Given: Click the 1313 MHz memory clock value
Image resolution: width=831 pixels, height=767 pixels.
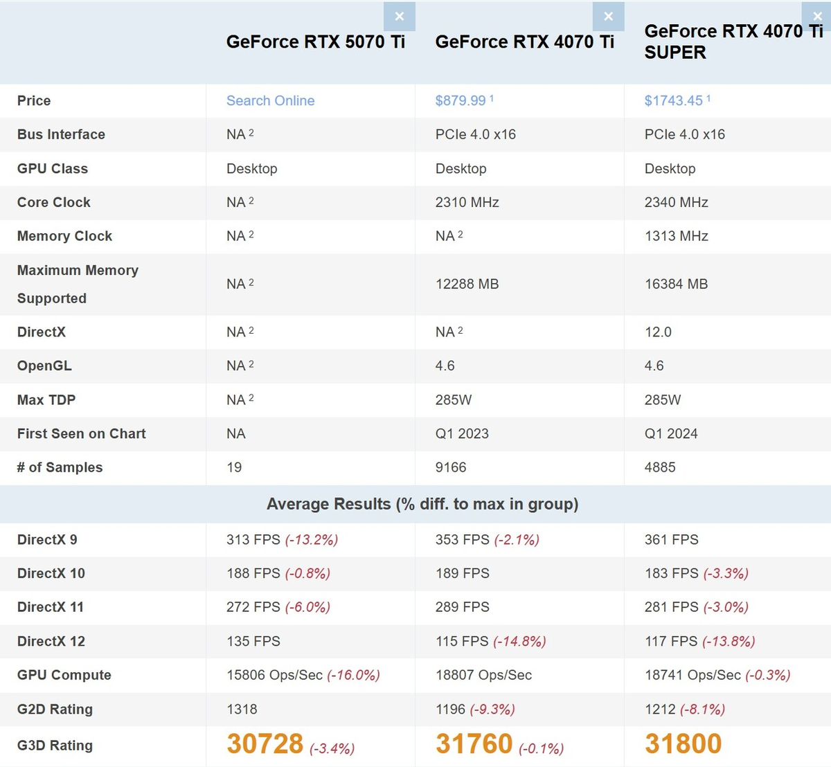Looking at the screenshot, I should [677, 236].
